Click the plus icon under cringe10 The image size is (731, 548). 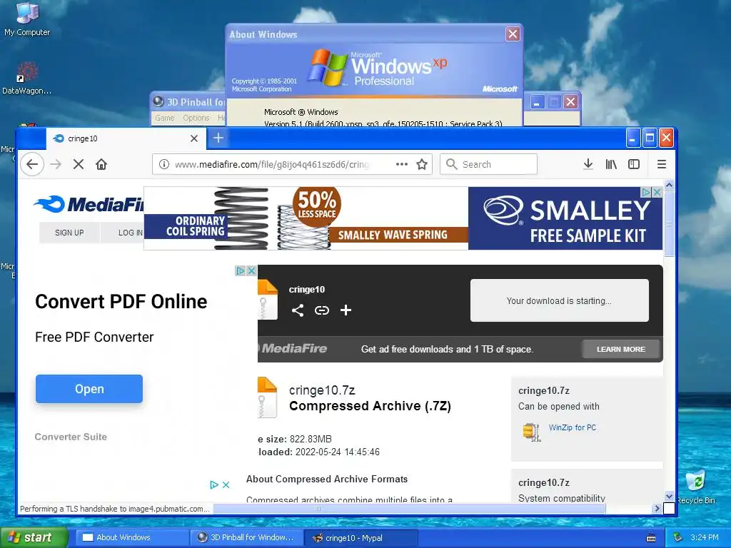[x=346, y=310]
